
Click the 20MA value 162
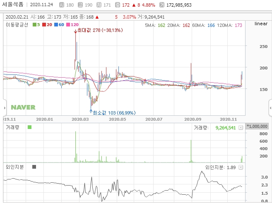pyautogui.click(x=186, y=25)
